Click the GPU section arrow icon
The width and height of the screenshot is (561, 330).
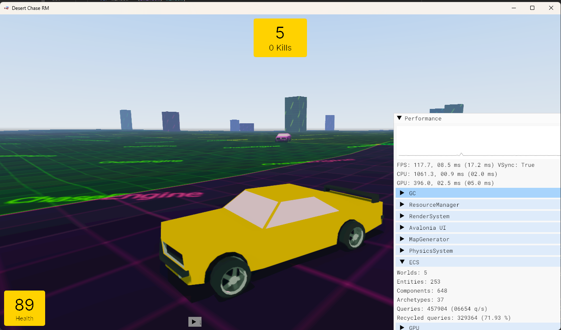click(x=402, y=327)
